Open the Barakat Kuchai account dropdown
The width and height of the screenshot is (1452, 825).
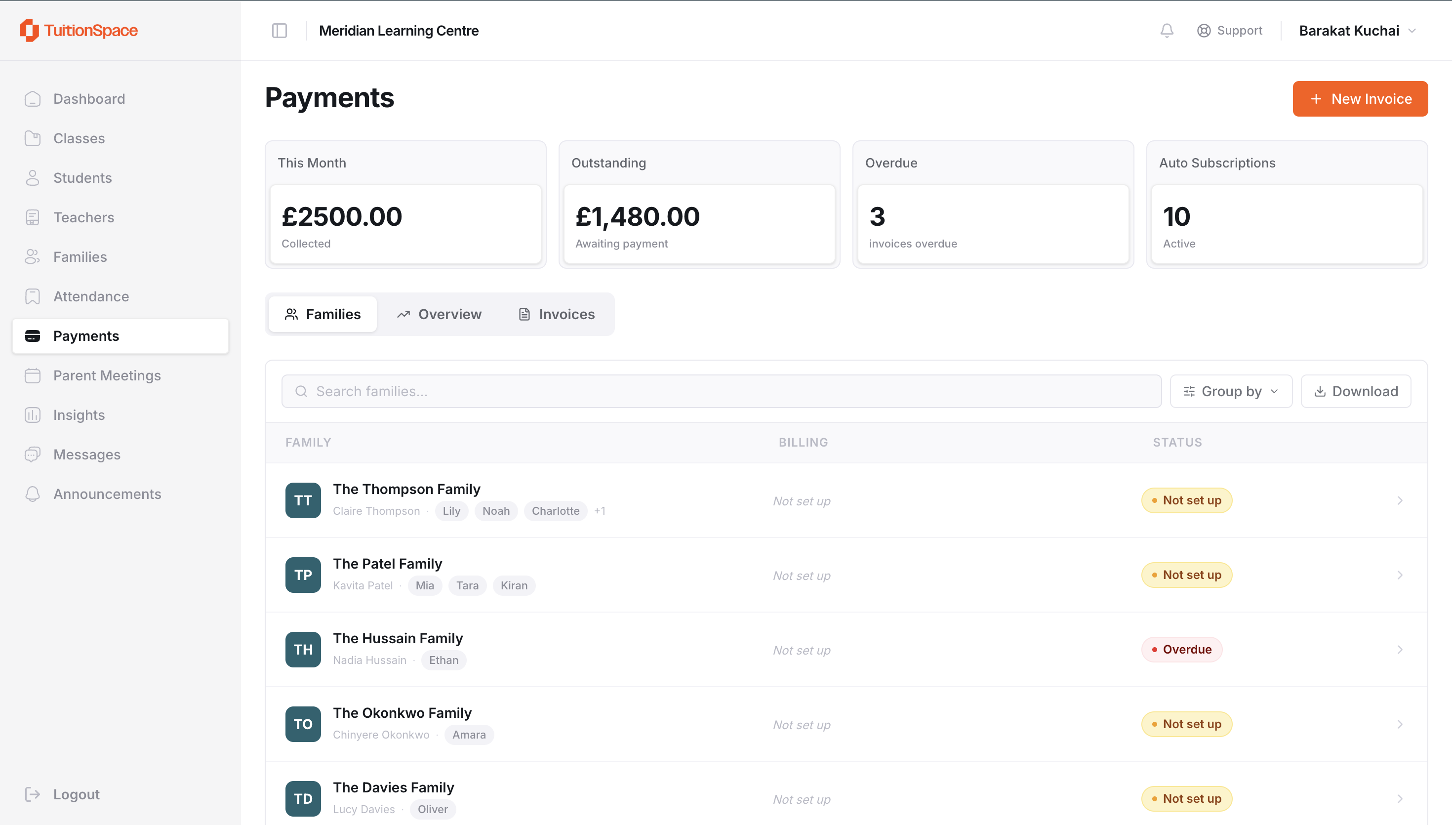(1358, 31)
